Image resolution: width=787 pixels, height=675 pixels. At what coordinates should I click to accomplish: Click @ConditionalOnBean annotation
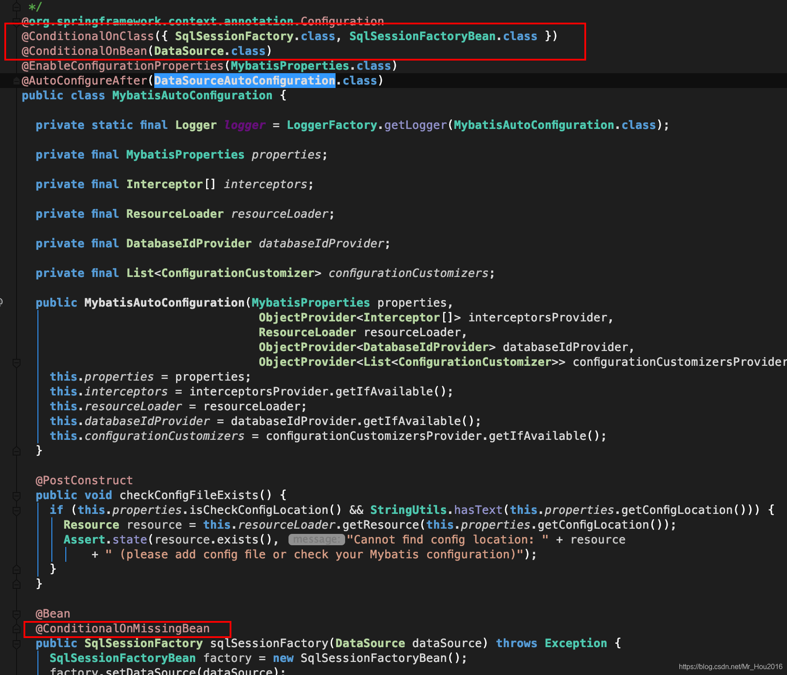[85, 51]
